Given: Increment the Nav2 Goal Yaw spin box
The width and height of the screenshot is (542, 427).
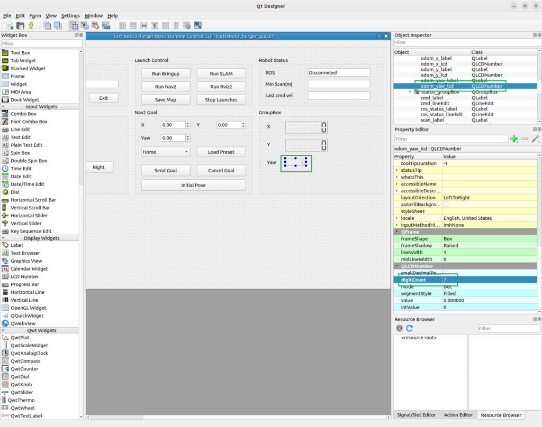Looking at the screenshot, I should click(x=188, y=136).
